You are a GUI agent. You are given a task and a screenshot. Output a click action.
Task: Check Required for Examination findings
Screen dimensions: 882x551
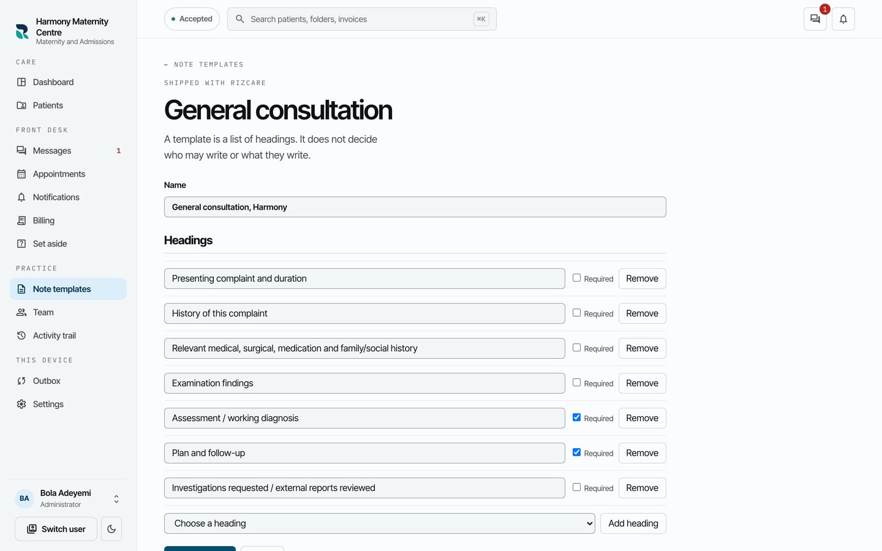(x=576, y=383)
